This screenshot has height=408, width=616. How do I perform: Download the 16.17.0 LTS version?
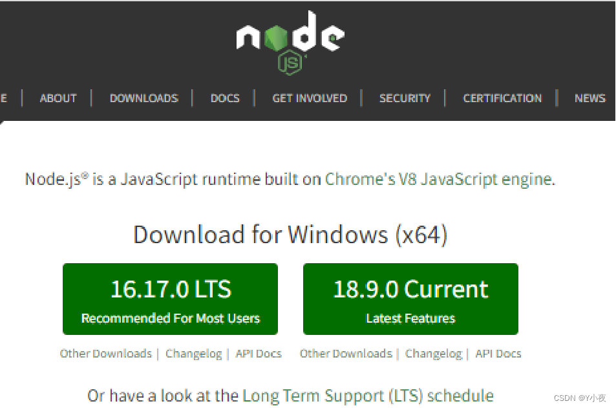(170, 299)
